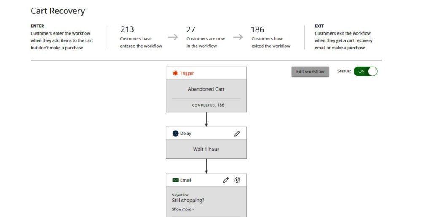Click the 27 customers in workflow stat
432x217 pixels.
coord(191,29)
